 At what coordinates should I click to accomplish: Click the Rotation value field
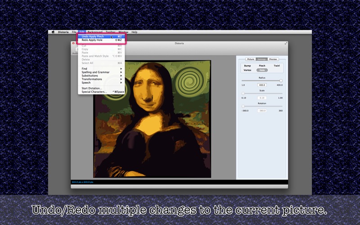262,111
